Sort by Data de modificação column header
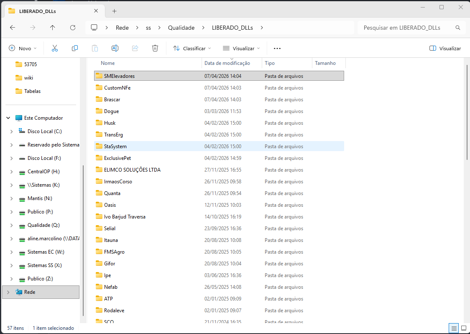The width and height of the screenshot is (470, 334). [x=227, y=63]
